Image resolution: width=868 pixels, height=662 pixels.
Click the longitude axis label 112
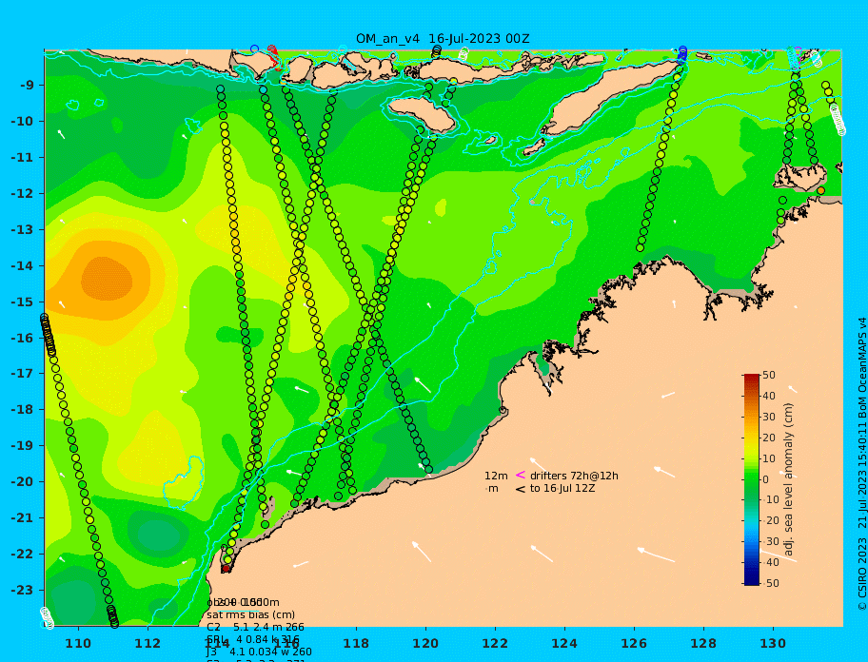coord(148,644)
